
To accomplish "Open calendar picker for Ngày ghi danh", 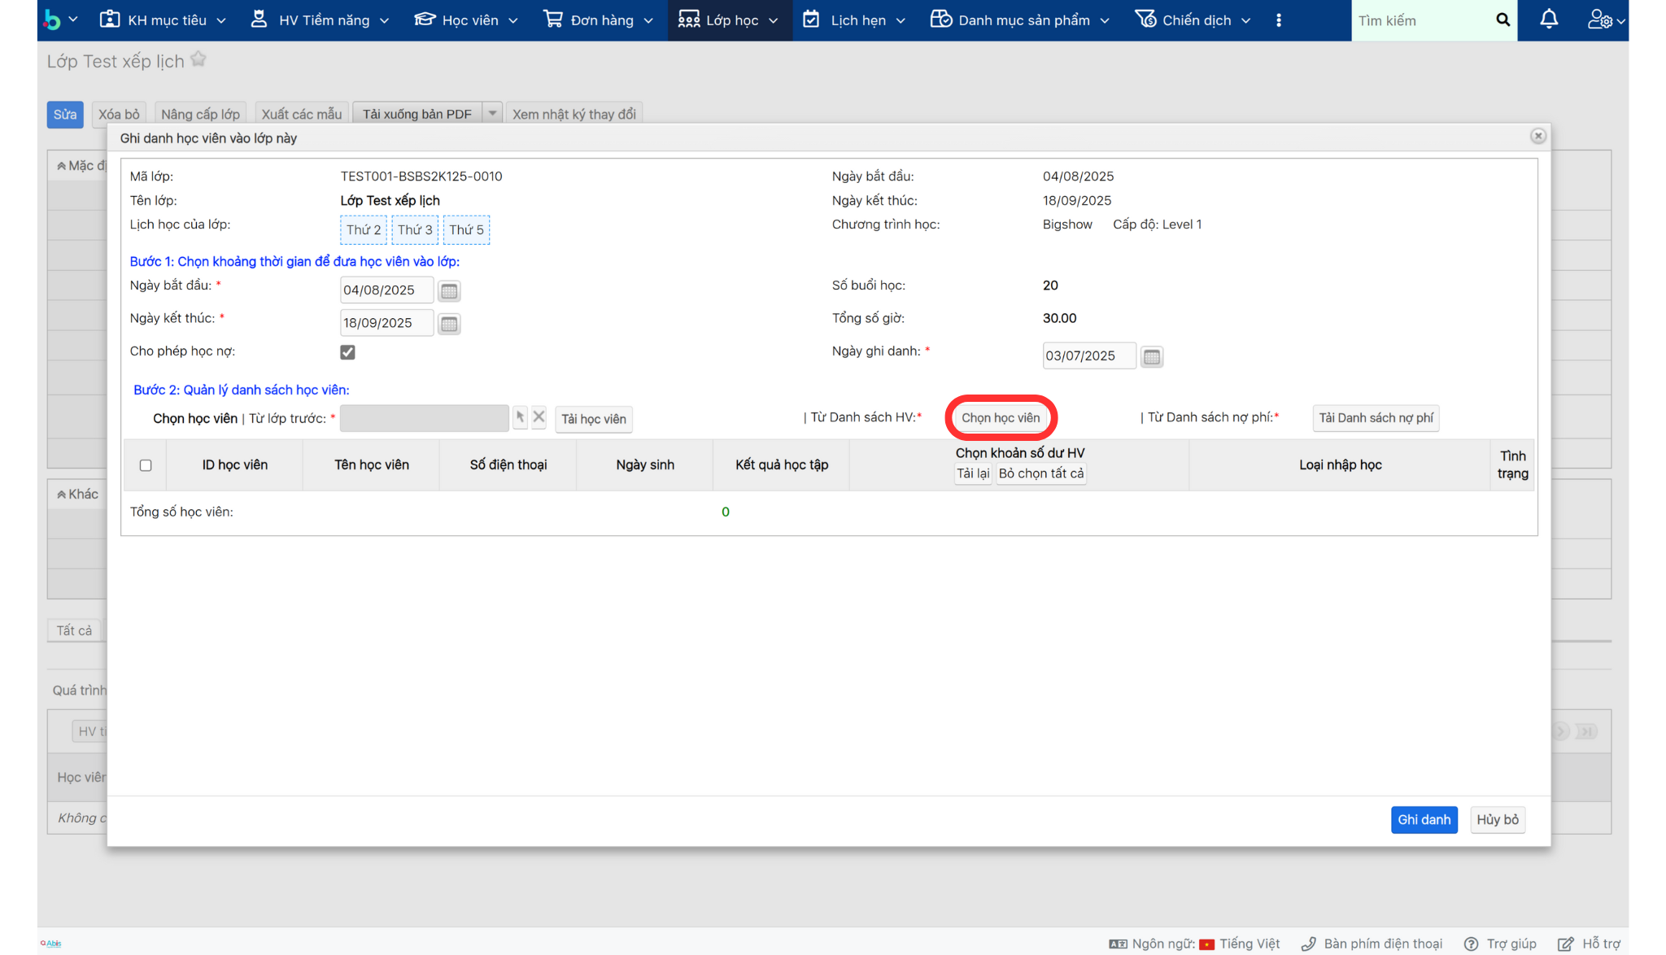I will coord(1151,357).
